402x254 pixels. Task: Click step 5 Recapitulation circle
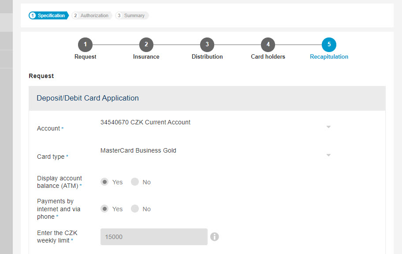(329, 45)
